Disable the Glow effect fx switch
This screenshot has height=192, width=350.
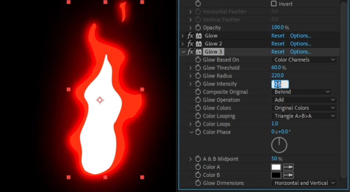pos(191,36)
